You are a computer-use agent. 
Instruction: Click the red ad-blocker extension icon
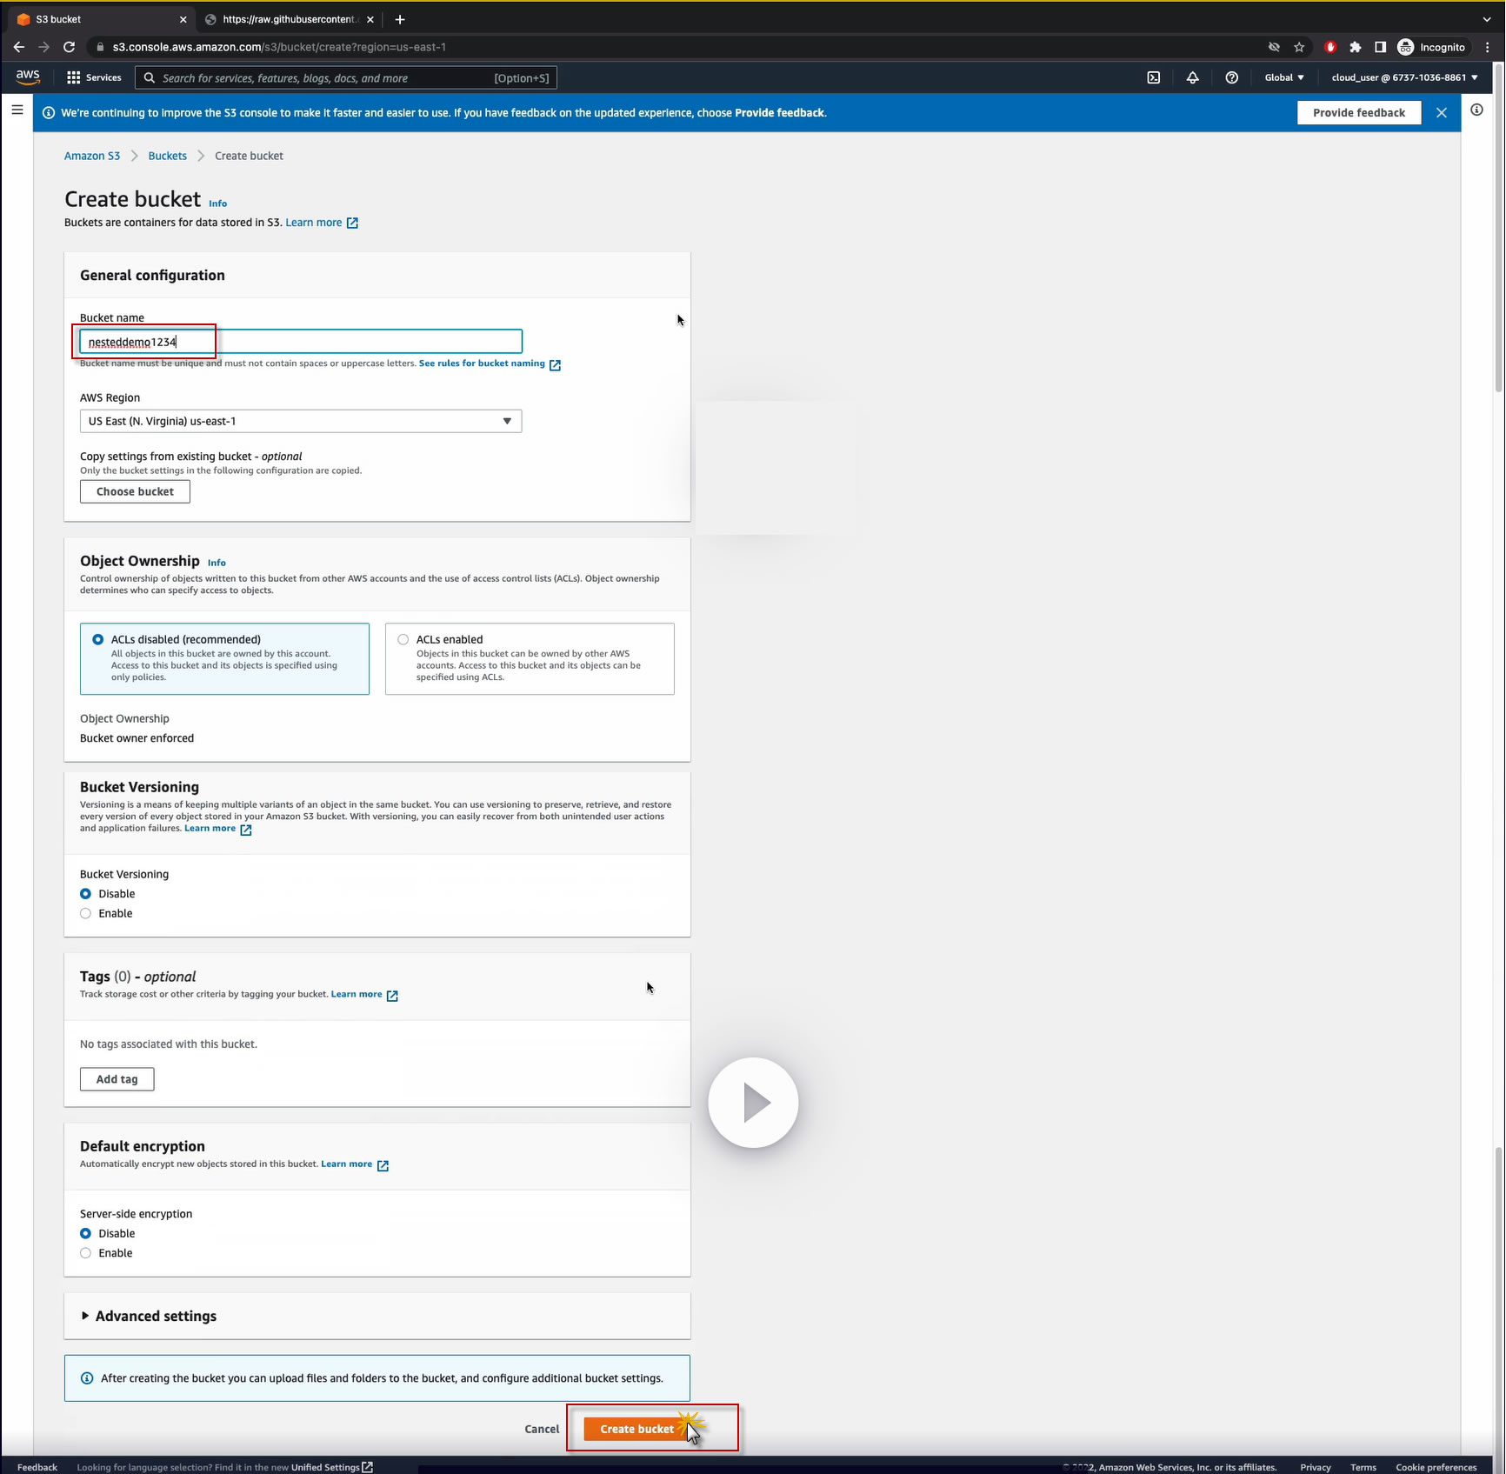[x=1330, y=47]
